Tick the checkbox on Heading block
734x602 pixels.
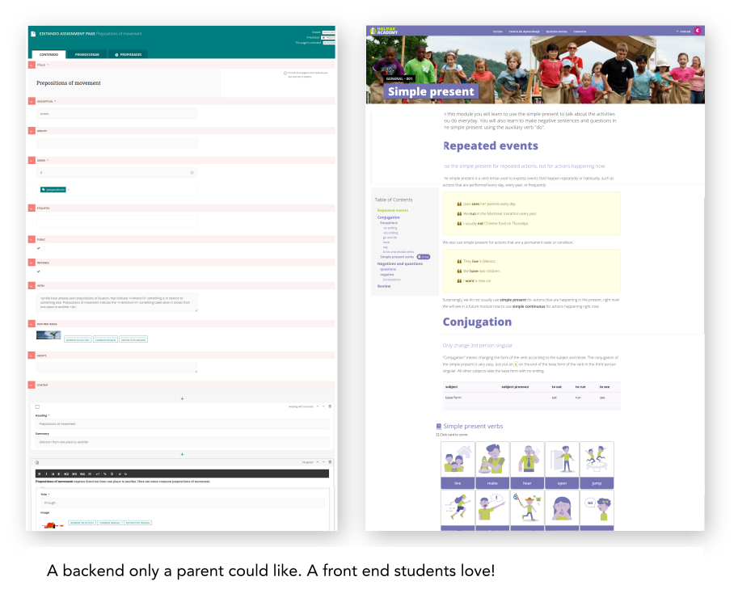[x=37, y=406]
